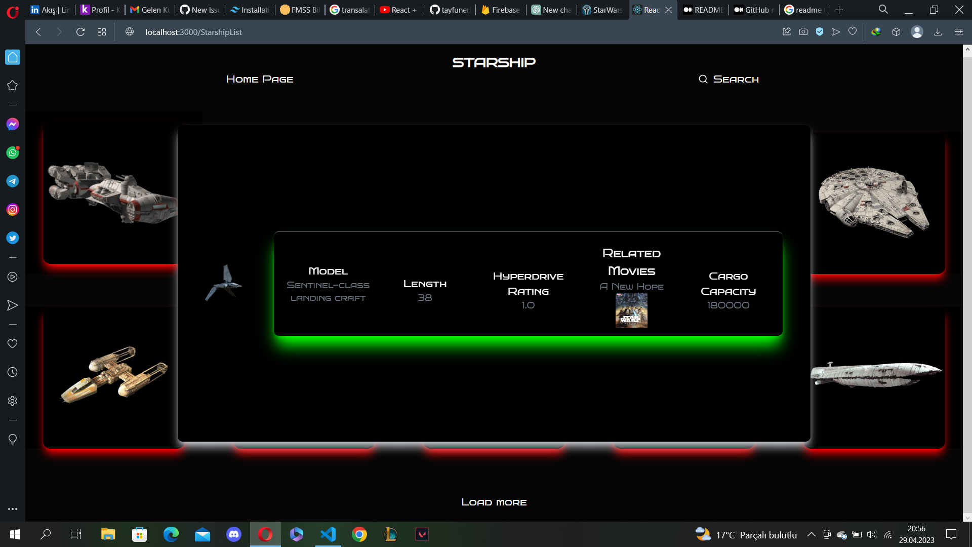Open history clock in sidebar
Image resolution: width=972 pixels, height=547 pixels.
click(x=13, y=372)
